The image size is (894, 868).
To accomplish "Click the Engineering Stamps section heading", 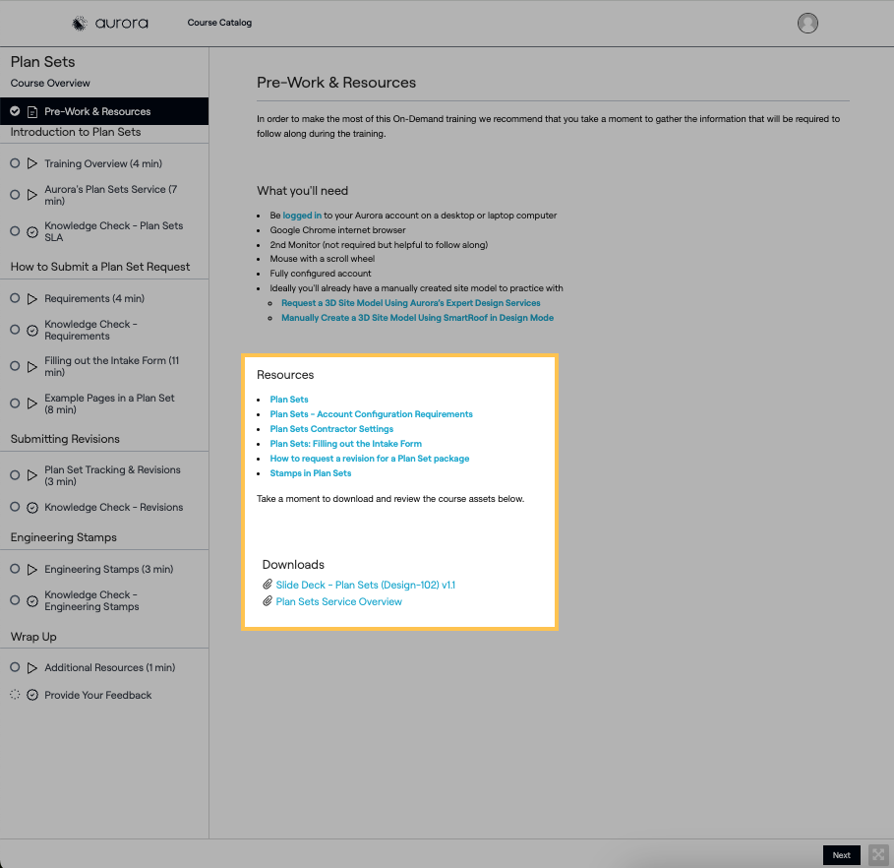I will pyautogui.click(x=63, y=537).
